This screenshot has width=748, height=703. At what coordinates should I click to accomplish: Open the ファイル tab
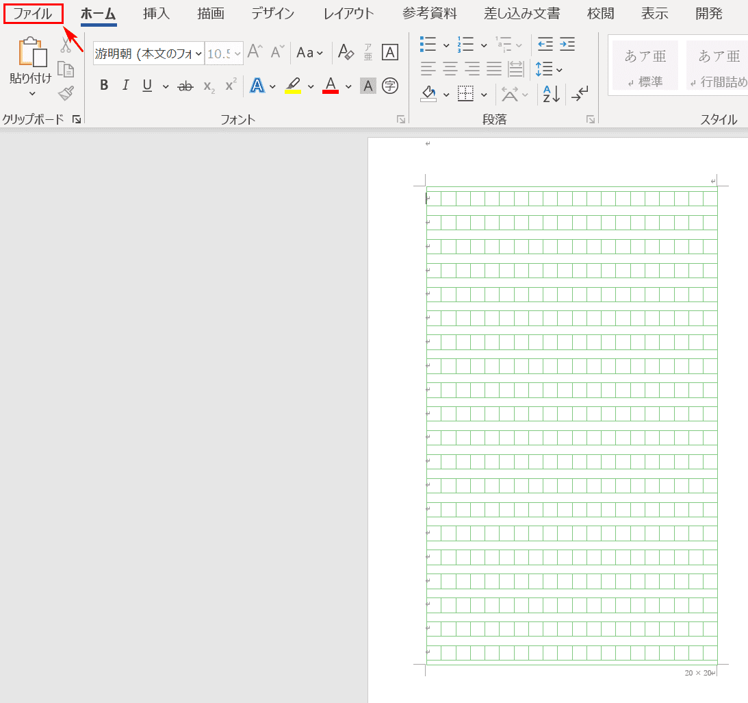coord(33,14)
